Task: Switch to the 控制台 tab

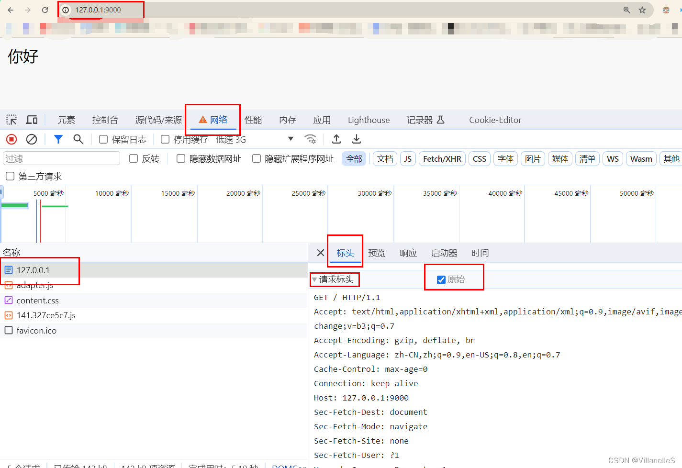Action: tap(105, 120)
